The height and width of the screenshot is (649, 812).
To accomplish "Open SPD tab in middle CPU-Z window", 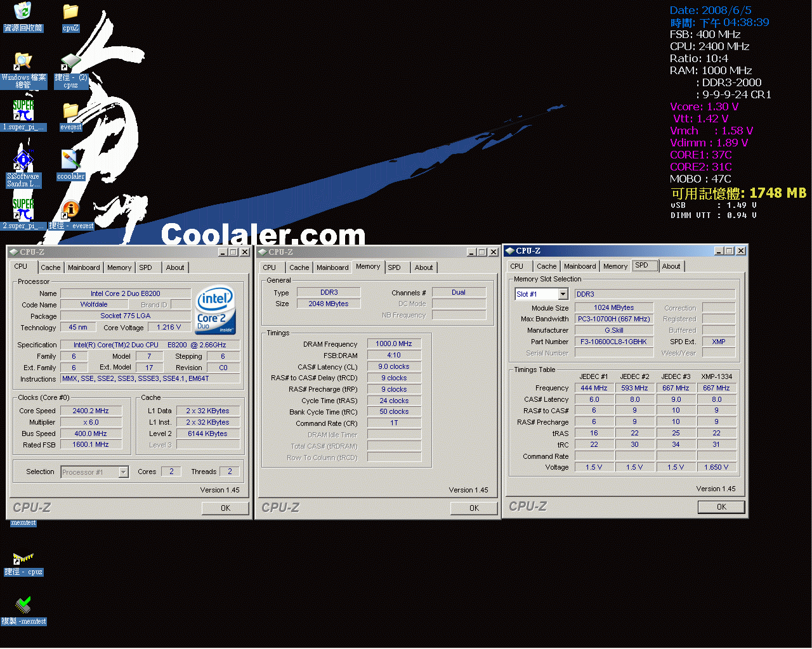I will pos(394,267).
